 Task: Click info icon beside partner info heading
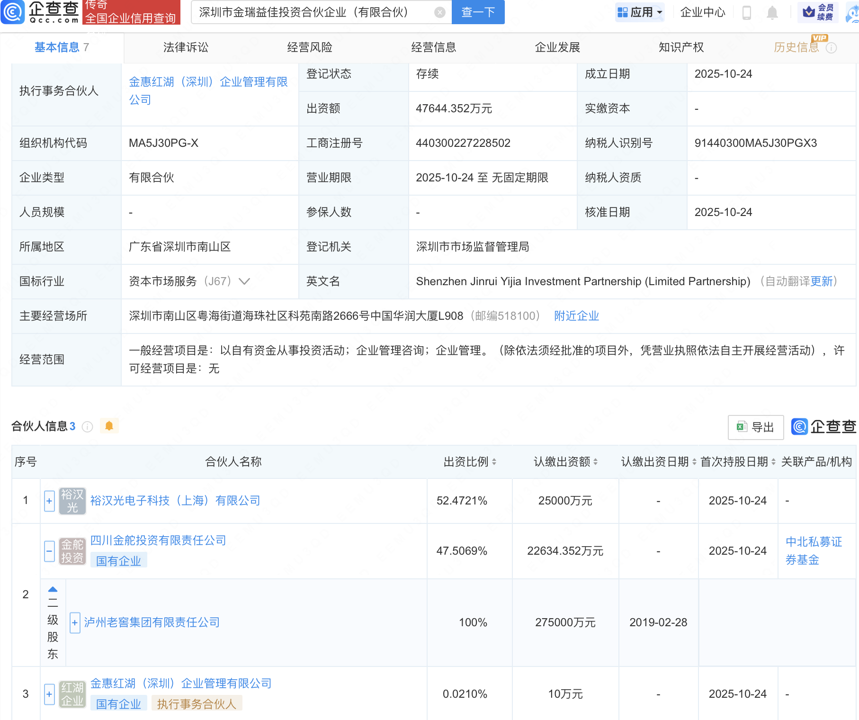87,427
